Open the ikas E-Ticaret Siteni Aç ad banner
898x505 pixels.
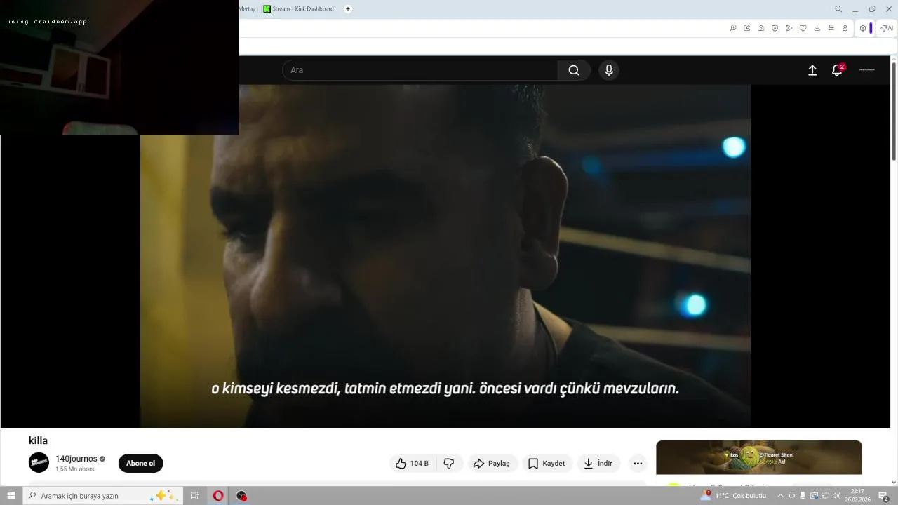tap(758, 457)
